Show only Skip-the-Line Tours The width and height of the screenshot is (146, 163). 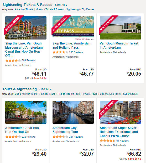(110, 94)
